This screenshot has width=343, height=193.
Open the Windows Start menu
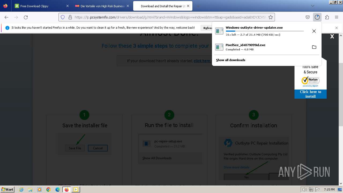coord(7,189)
